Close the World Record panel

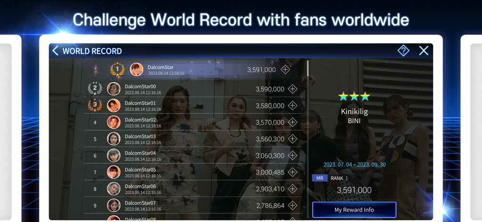pyautogui.click(x=424, y=51)
